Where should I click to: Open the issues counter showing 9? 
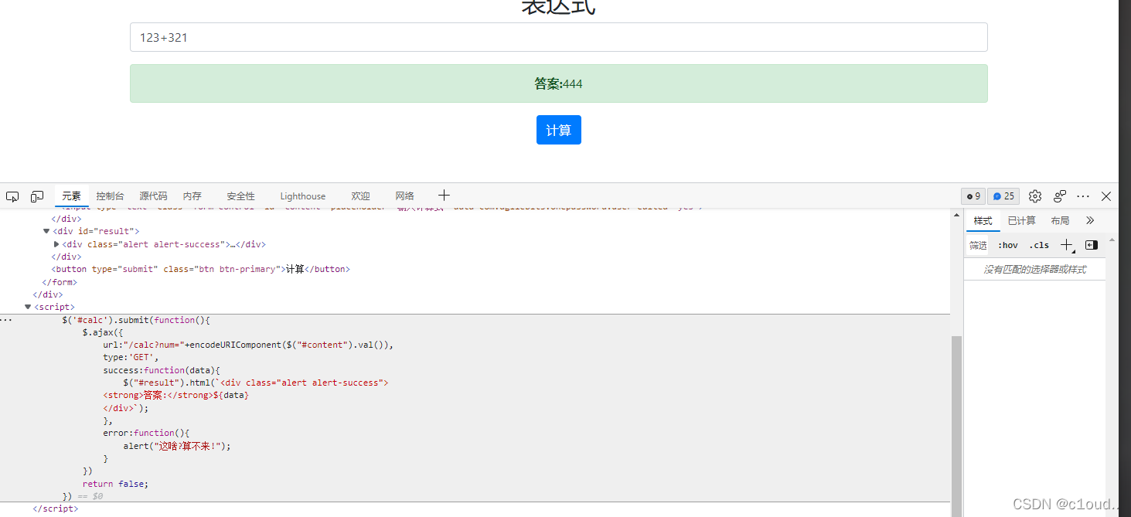pos(973,196)
